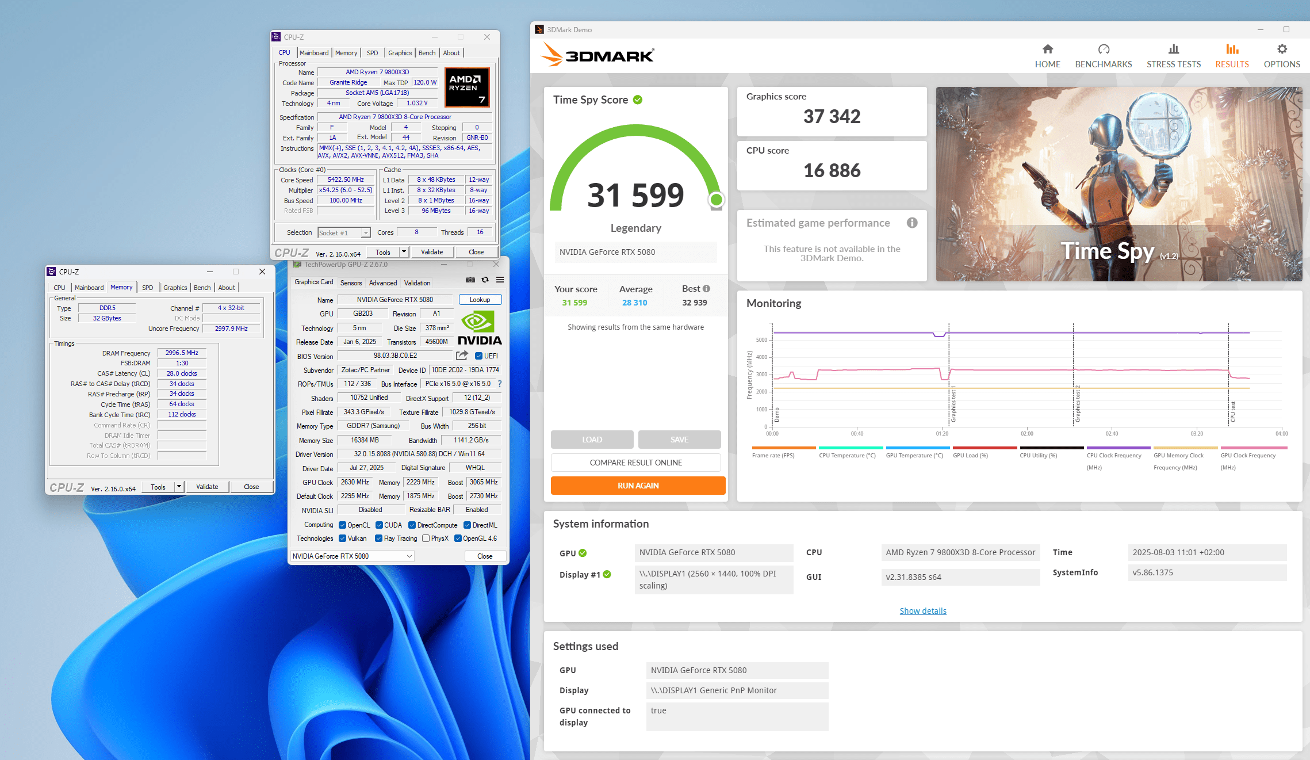1310x760 pixels.
Task: Open the Advanced tab in GPU-Z
Action: (x=383, y=283)
